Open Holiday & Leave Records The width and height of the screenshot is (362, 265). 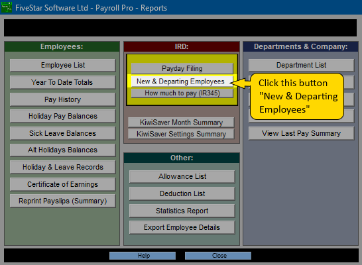point(63,167)
